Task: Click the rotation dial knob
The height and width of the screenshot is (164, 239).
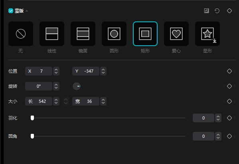Action: 77,86
